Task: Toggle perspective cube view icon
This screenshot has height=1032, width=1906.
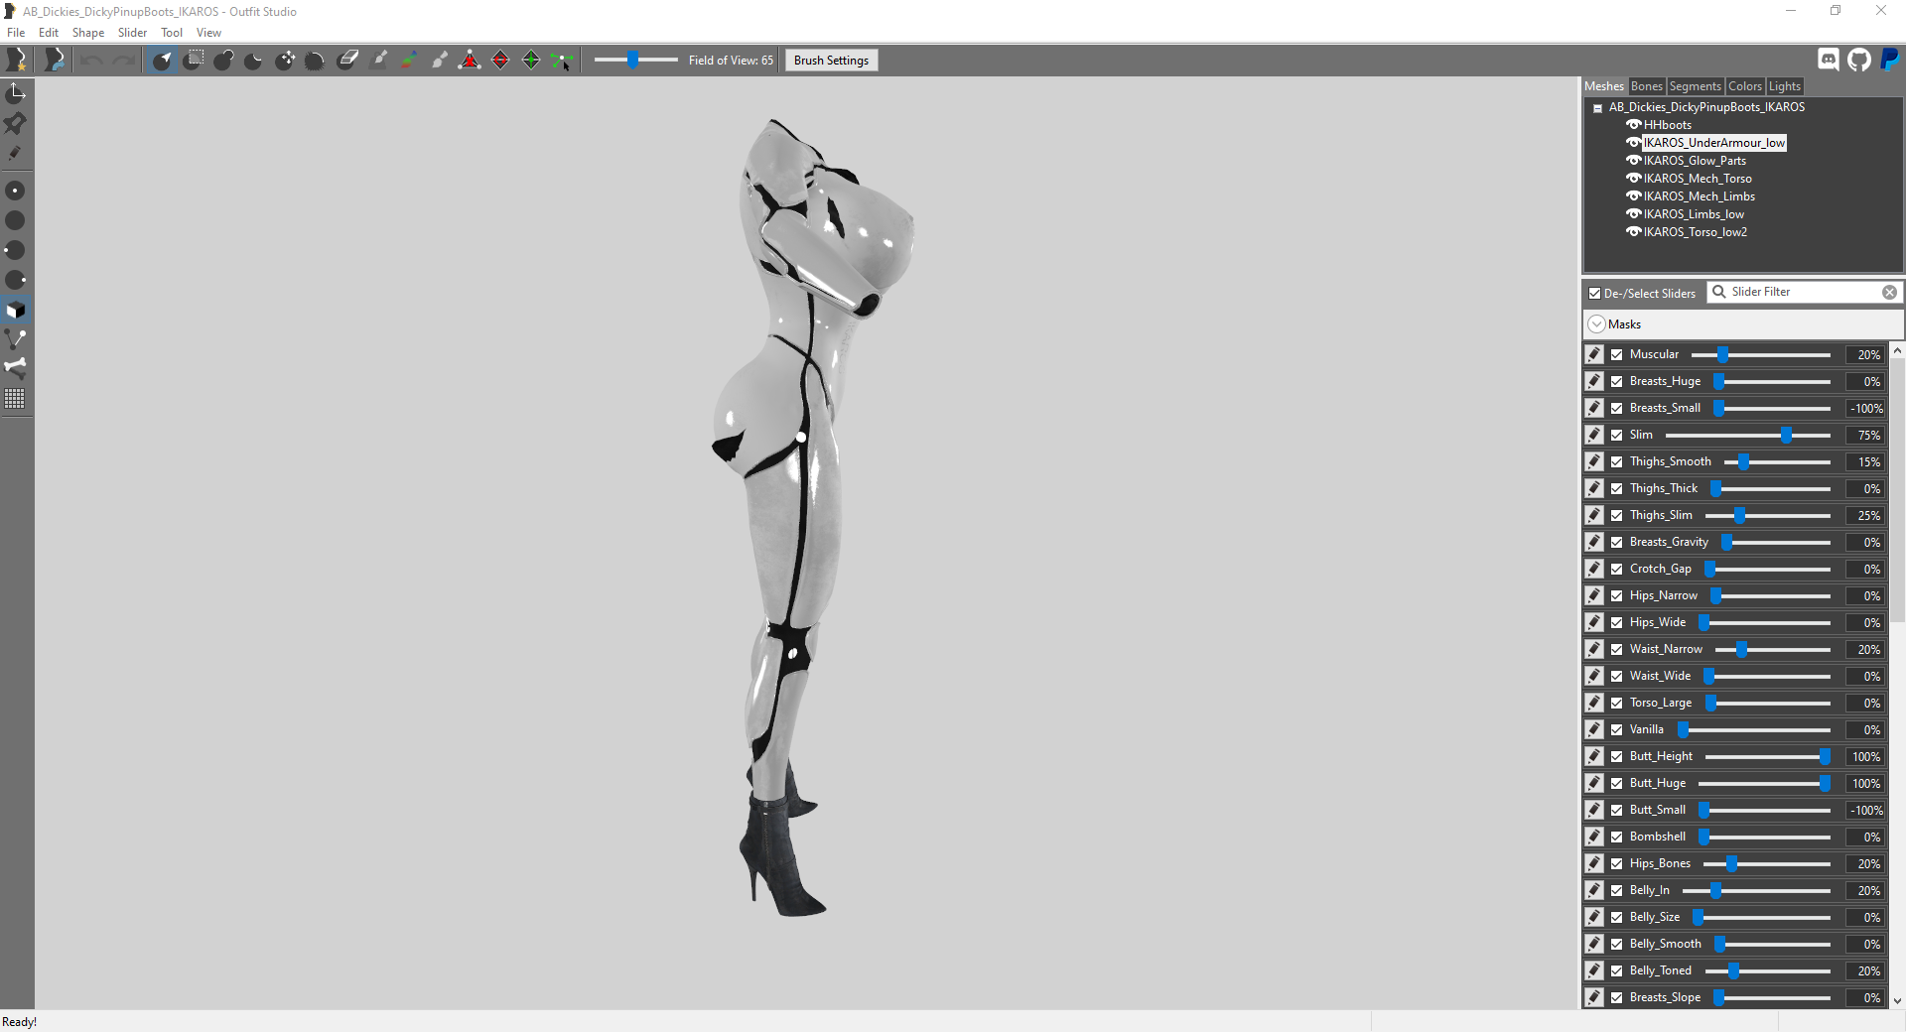Action: coord(16,310)
